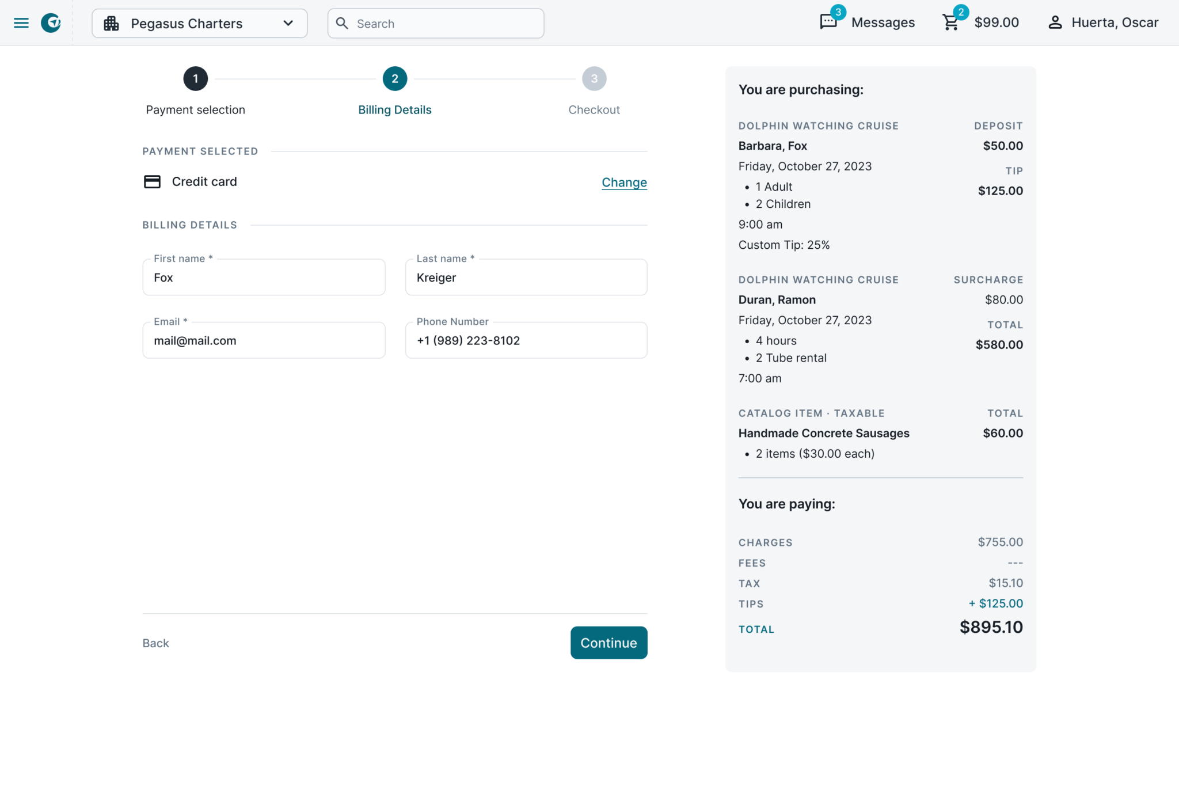1179x786 pixels.
Task: Click step 1 Payment selection circle
Action: click(x=195, y=78)
